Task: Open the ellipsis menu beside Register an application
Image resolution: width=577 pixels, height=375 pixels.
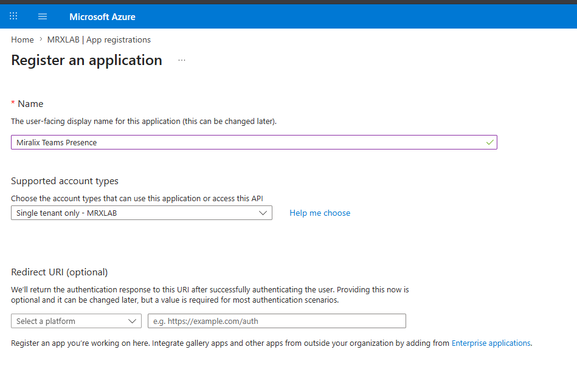Action: point(182,60)
